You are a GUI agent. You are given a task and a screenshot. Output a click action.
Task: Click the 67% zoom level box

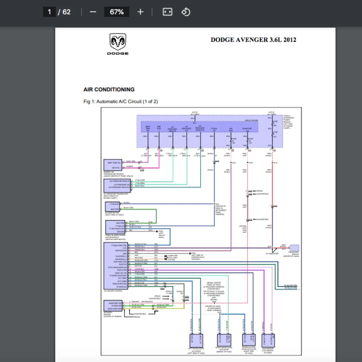[x=117, y=12]
